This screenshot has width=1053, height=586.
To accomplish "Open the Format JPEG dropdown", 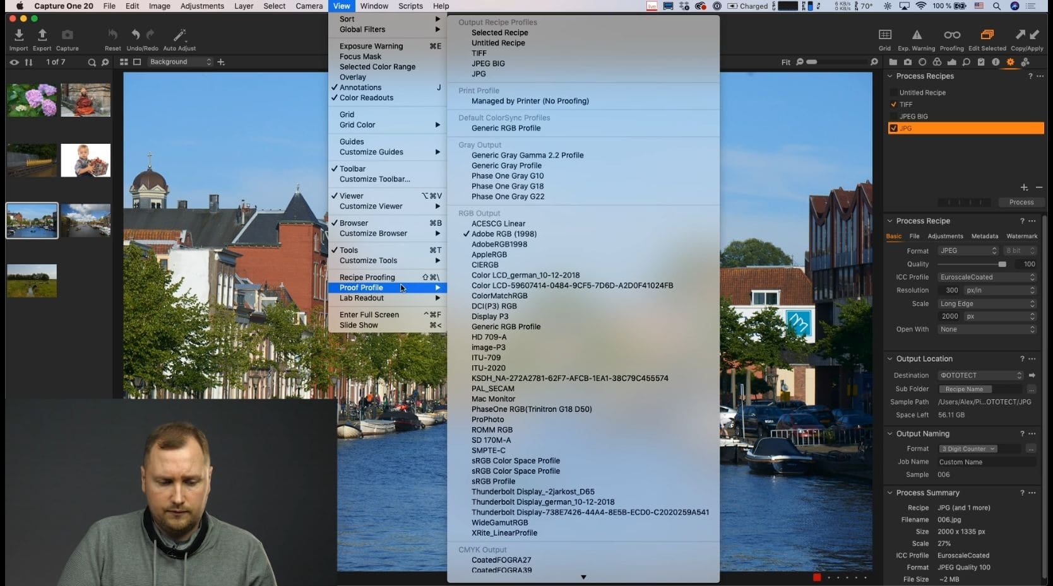I will point(968,251).
